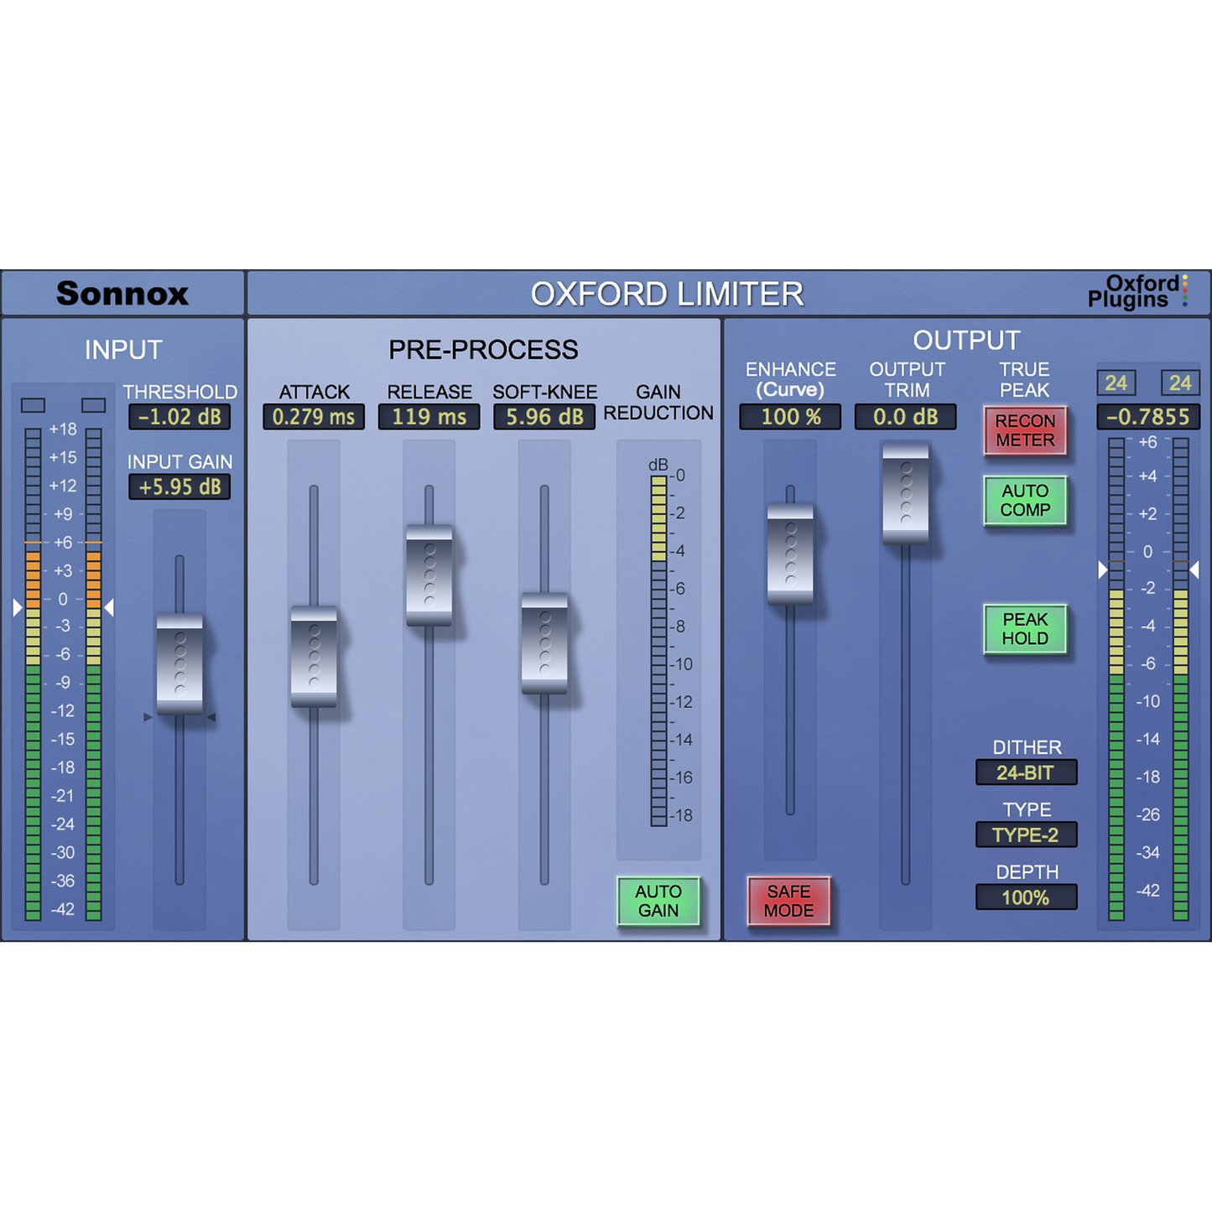Toggle the Auto Gain button

(x=658, y=901)
